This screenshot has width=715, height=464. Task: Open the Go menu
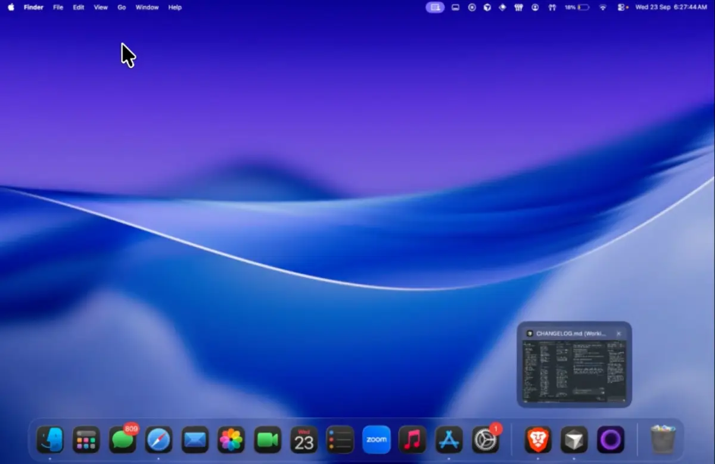pyautogui.click(x=122, y=7)
